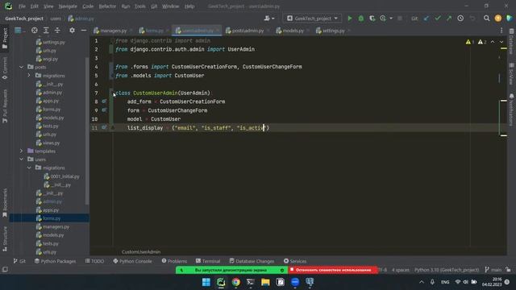The width and height of the screenshot is (516, 290).
Task: Open editor tabs more options menu
Action: 501,31
